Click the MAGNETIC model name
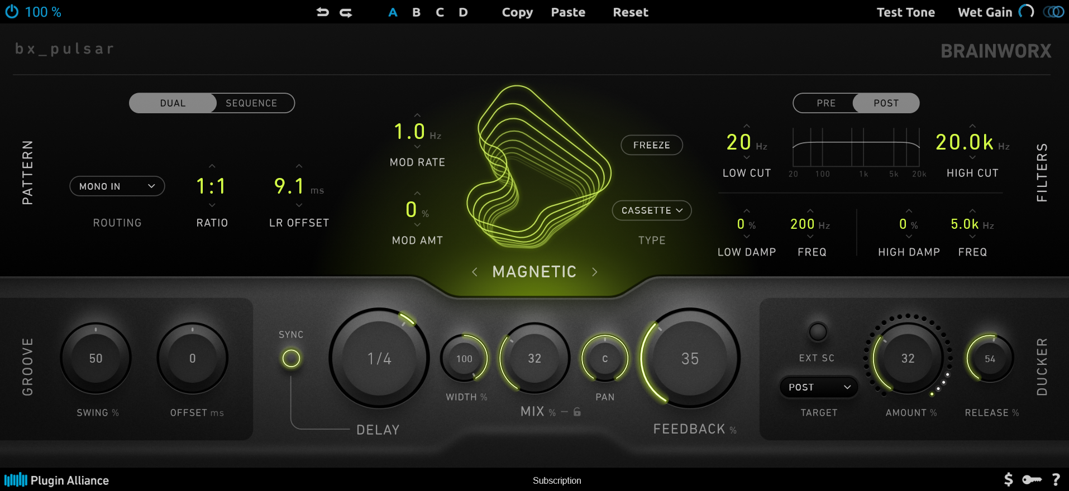The height and width of the screenshot is (491, 1069). point(534,272)
